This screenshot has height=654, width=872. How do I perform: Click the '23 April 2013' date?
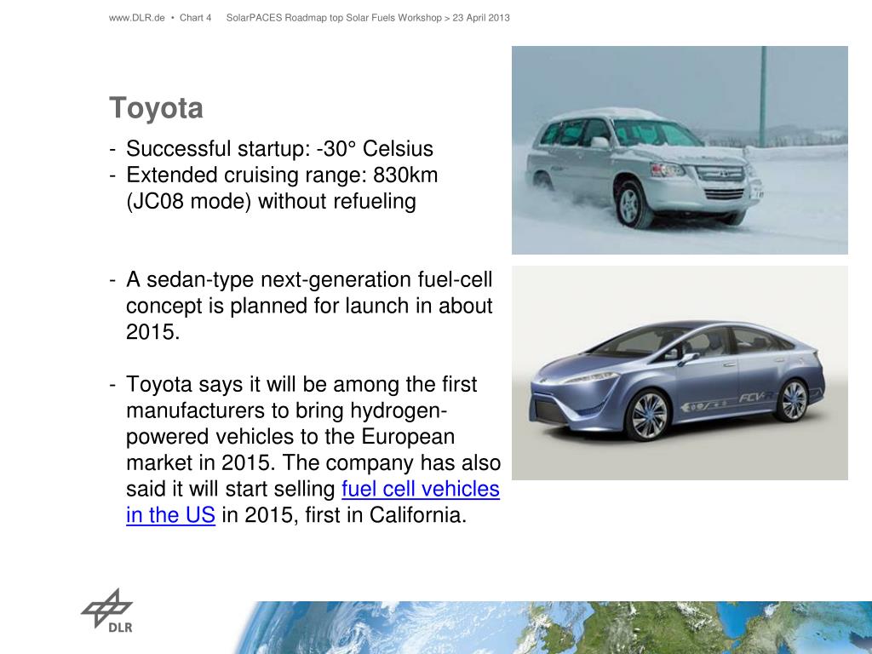(481, 18)
